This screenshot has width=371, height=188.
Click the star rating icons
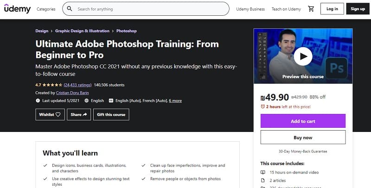click(53, 85)
